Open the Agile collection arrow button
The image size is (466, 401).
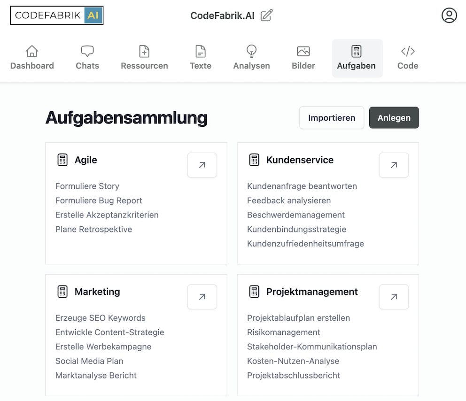(202, 165)
